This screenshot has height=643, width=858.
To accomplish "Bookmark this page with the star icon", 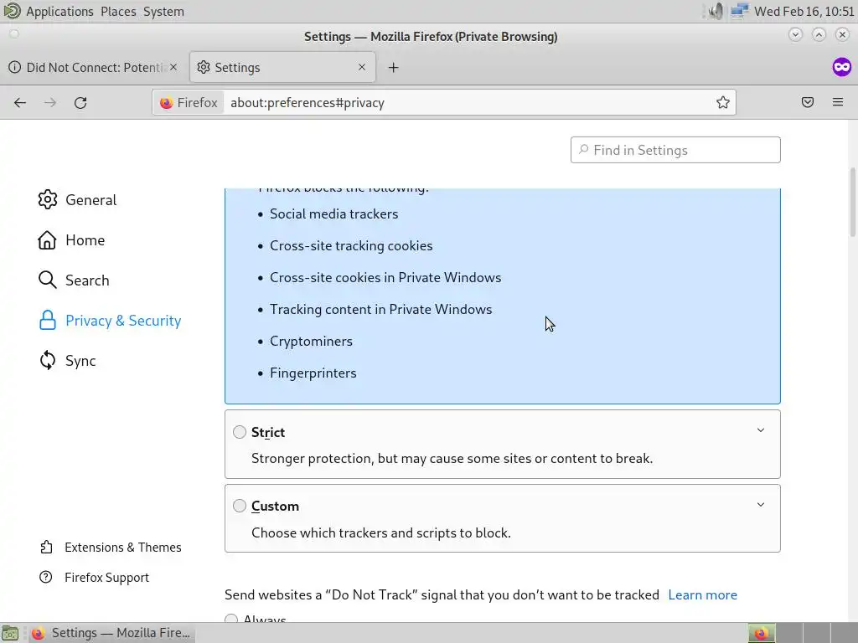I will click(723, 102).
